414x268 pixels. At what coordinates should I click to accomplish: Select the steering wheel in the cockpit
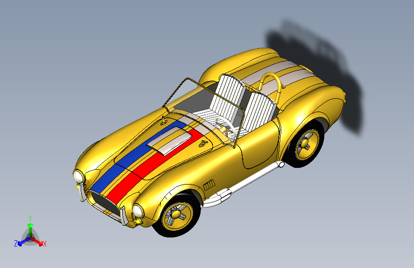coord(225,127)
